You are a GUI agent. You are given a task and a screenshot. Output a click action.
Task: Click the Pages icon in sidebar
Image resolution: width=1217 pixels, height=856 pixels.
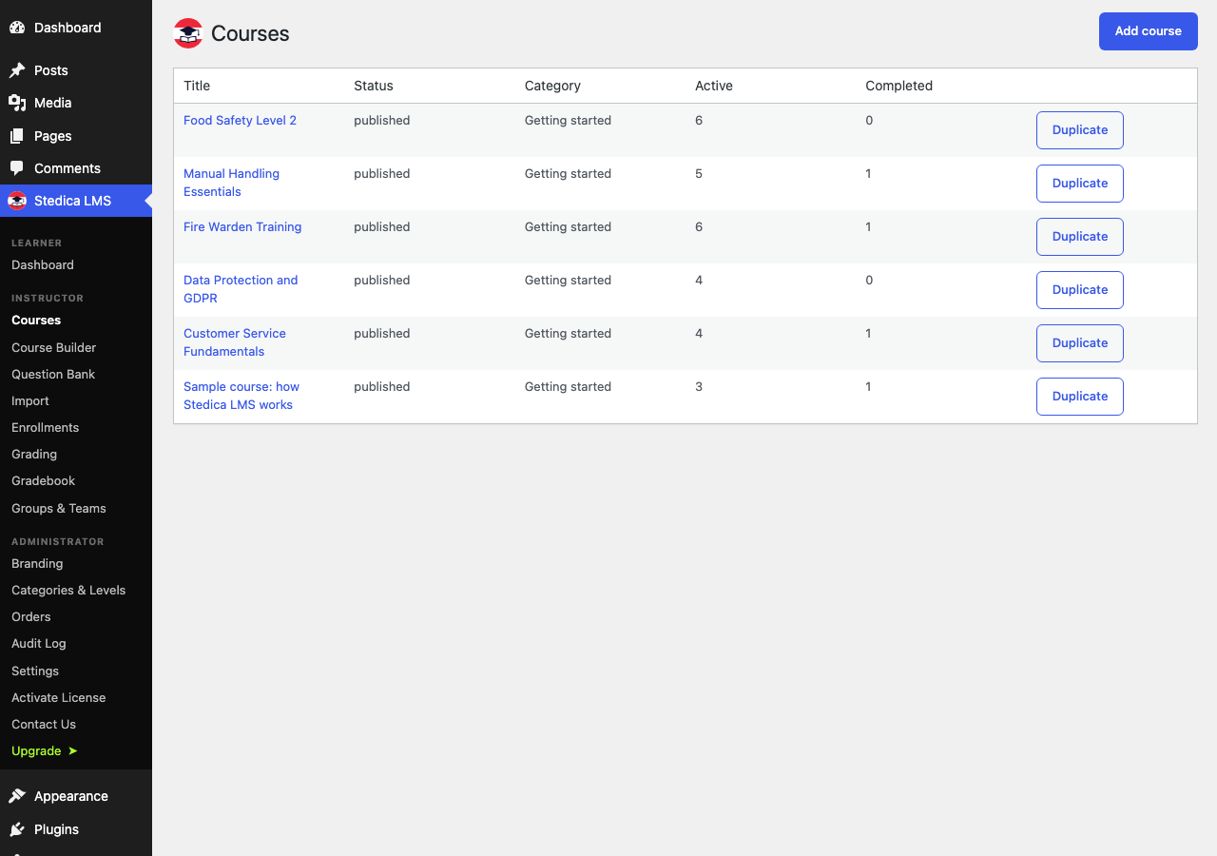tap(17, 136)
